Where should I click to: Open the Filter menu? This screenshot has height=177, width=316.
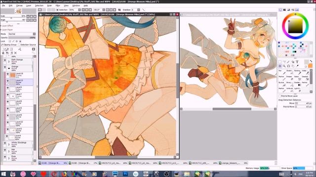pyautogui.click(x=58, y=5)
